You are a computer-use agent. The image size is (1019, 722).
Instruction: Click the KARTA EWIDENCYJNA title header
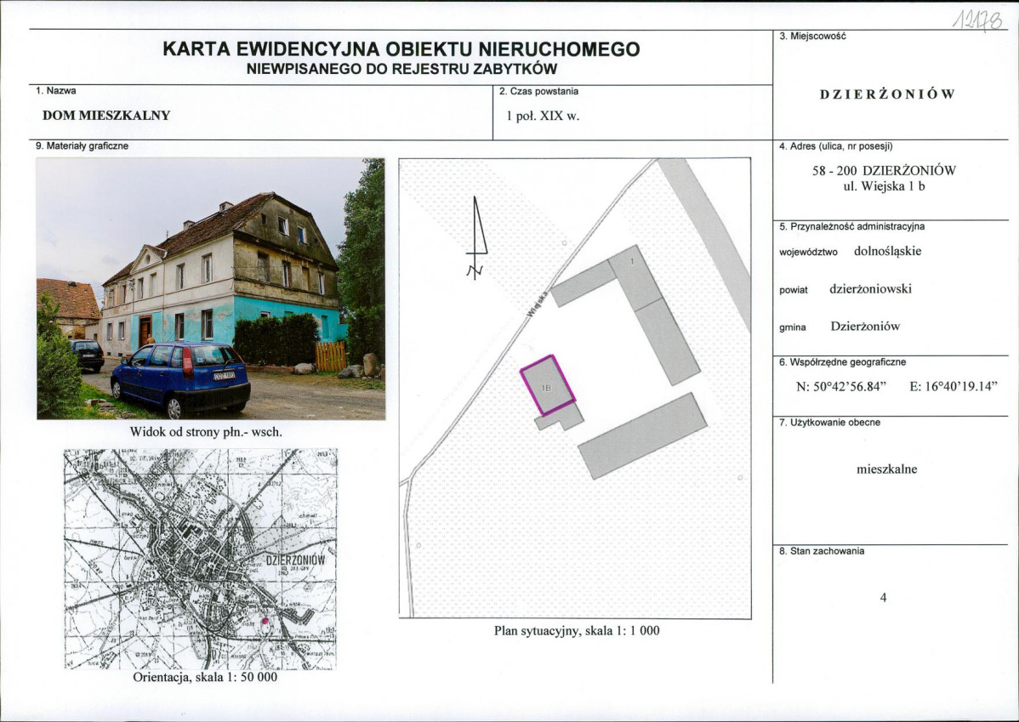[401, 49]
